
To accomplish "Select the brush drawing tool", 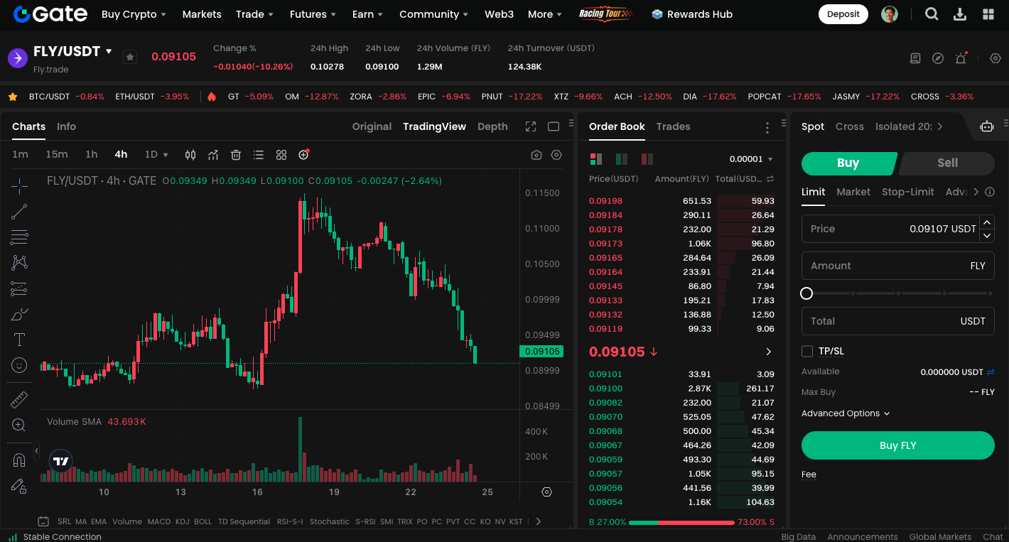I will coord(19,314).
